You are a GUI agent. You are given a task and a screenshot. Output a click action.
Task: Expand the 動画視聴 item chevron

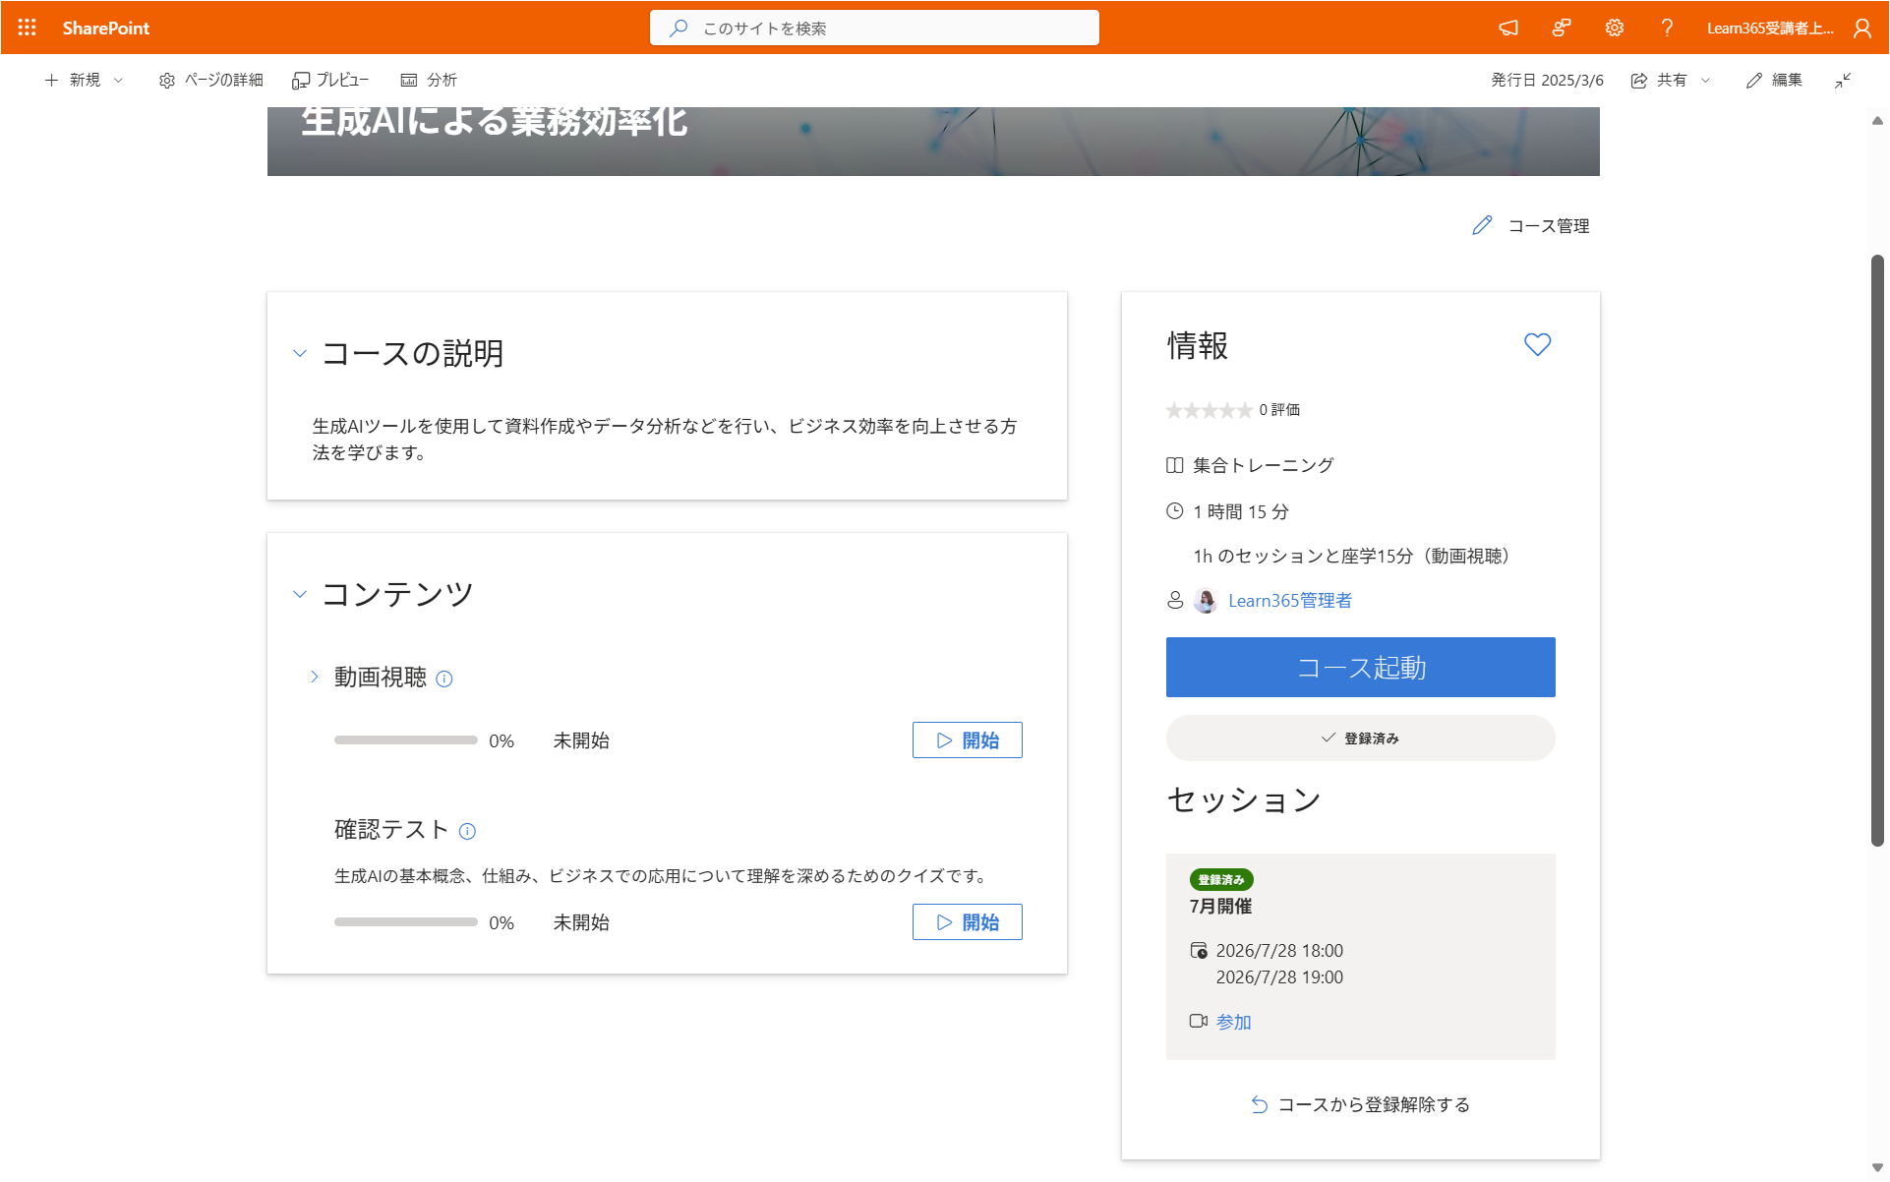[x=314, y=677]
